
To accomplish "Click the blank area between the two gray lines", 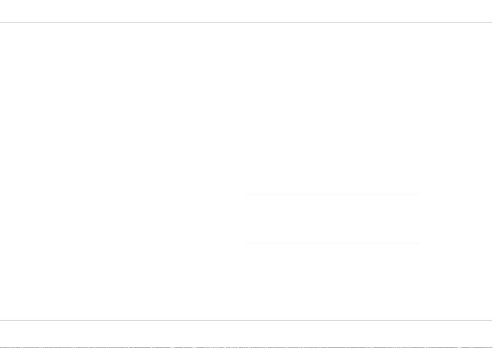I will point(333,219).
